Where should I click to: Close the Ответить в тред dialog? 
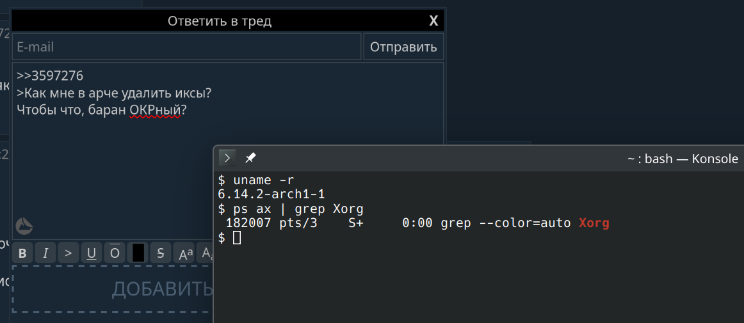pos(433,21)
